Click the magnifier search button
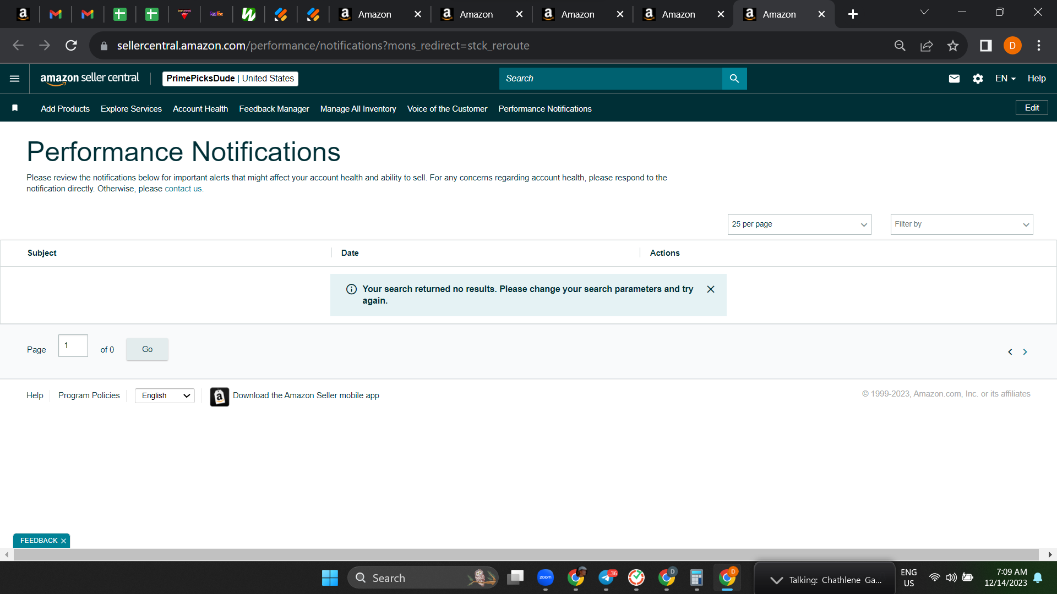 coord(734,79)
